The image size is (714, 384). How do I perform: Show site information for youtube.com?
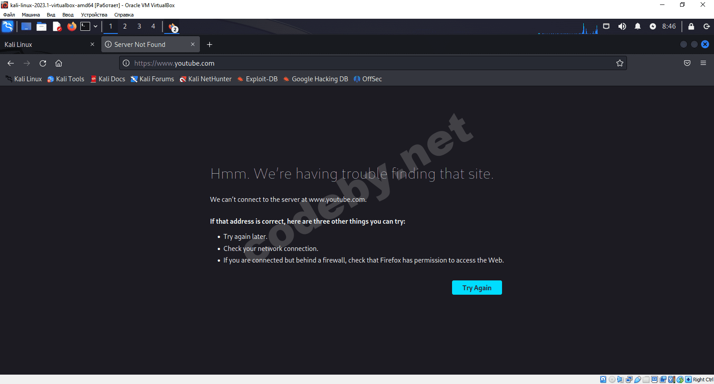[x=126, y=63]
